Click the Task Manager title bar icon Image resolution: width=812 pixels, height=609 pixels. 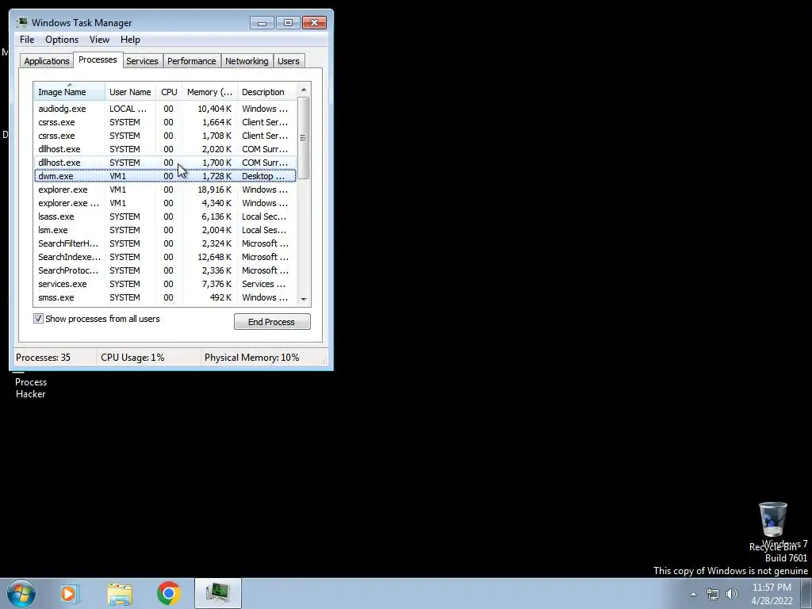coord(21,22)
